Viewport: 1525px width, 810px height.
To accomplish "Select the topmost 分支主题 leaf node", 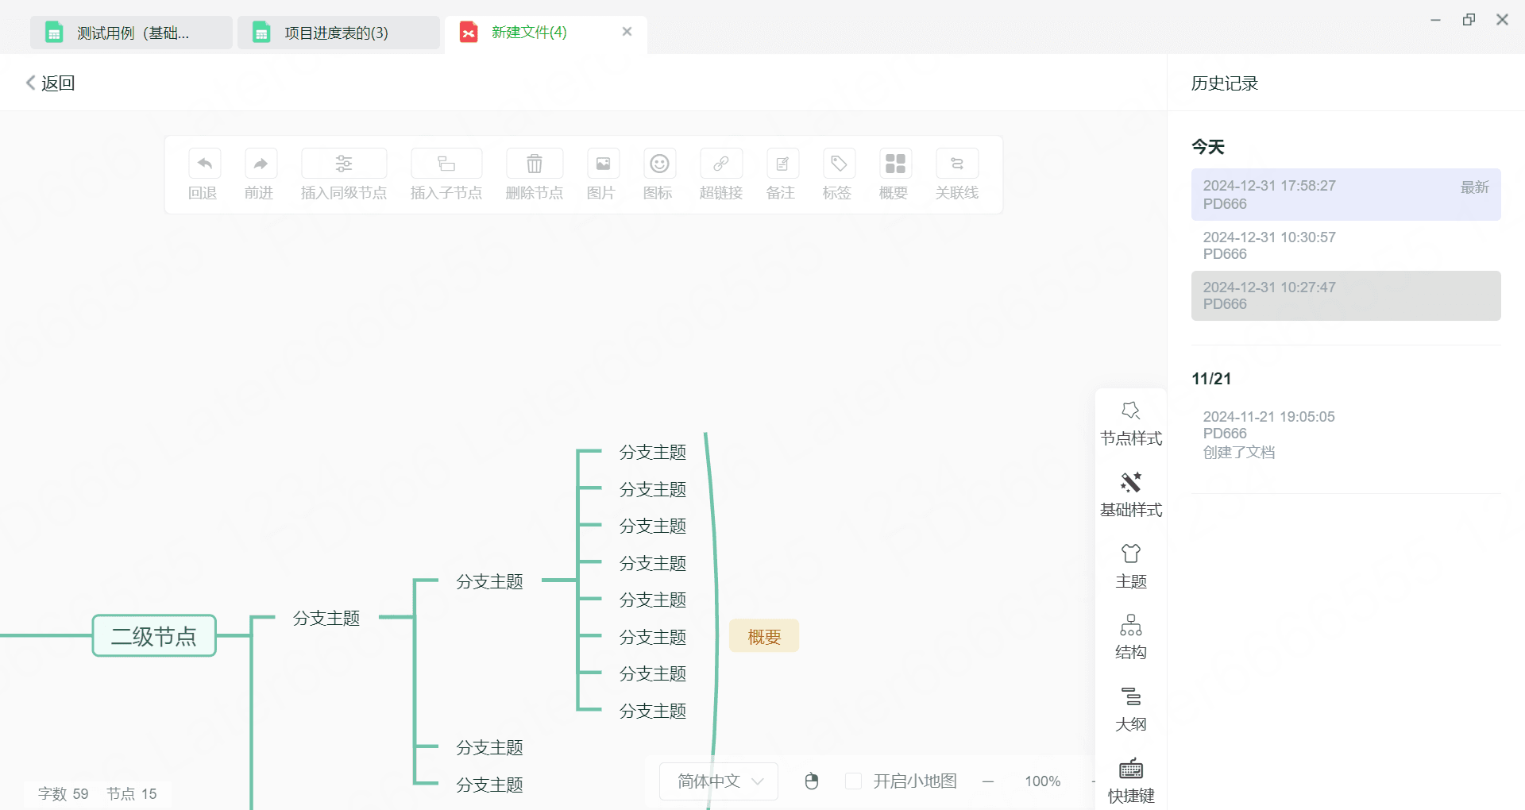I will (653, 452).
